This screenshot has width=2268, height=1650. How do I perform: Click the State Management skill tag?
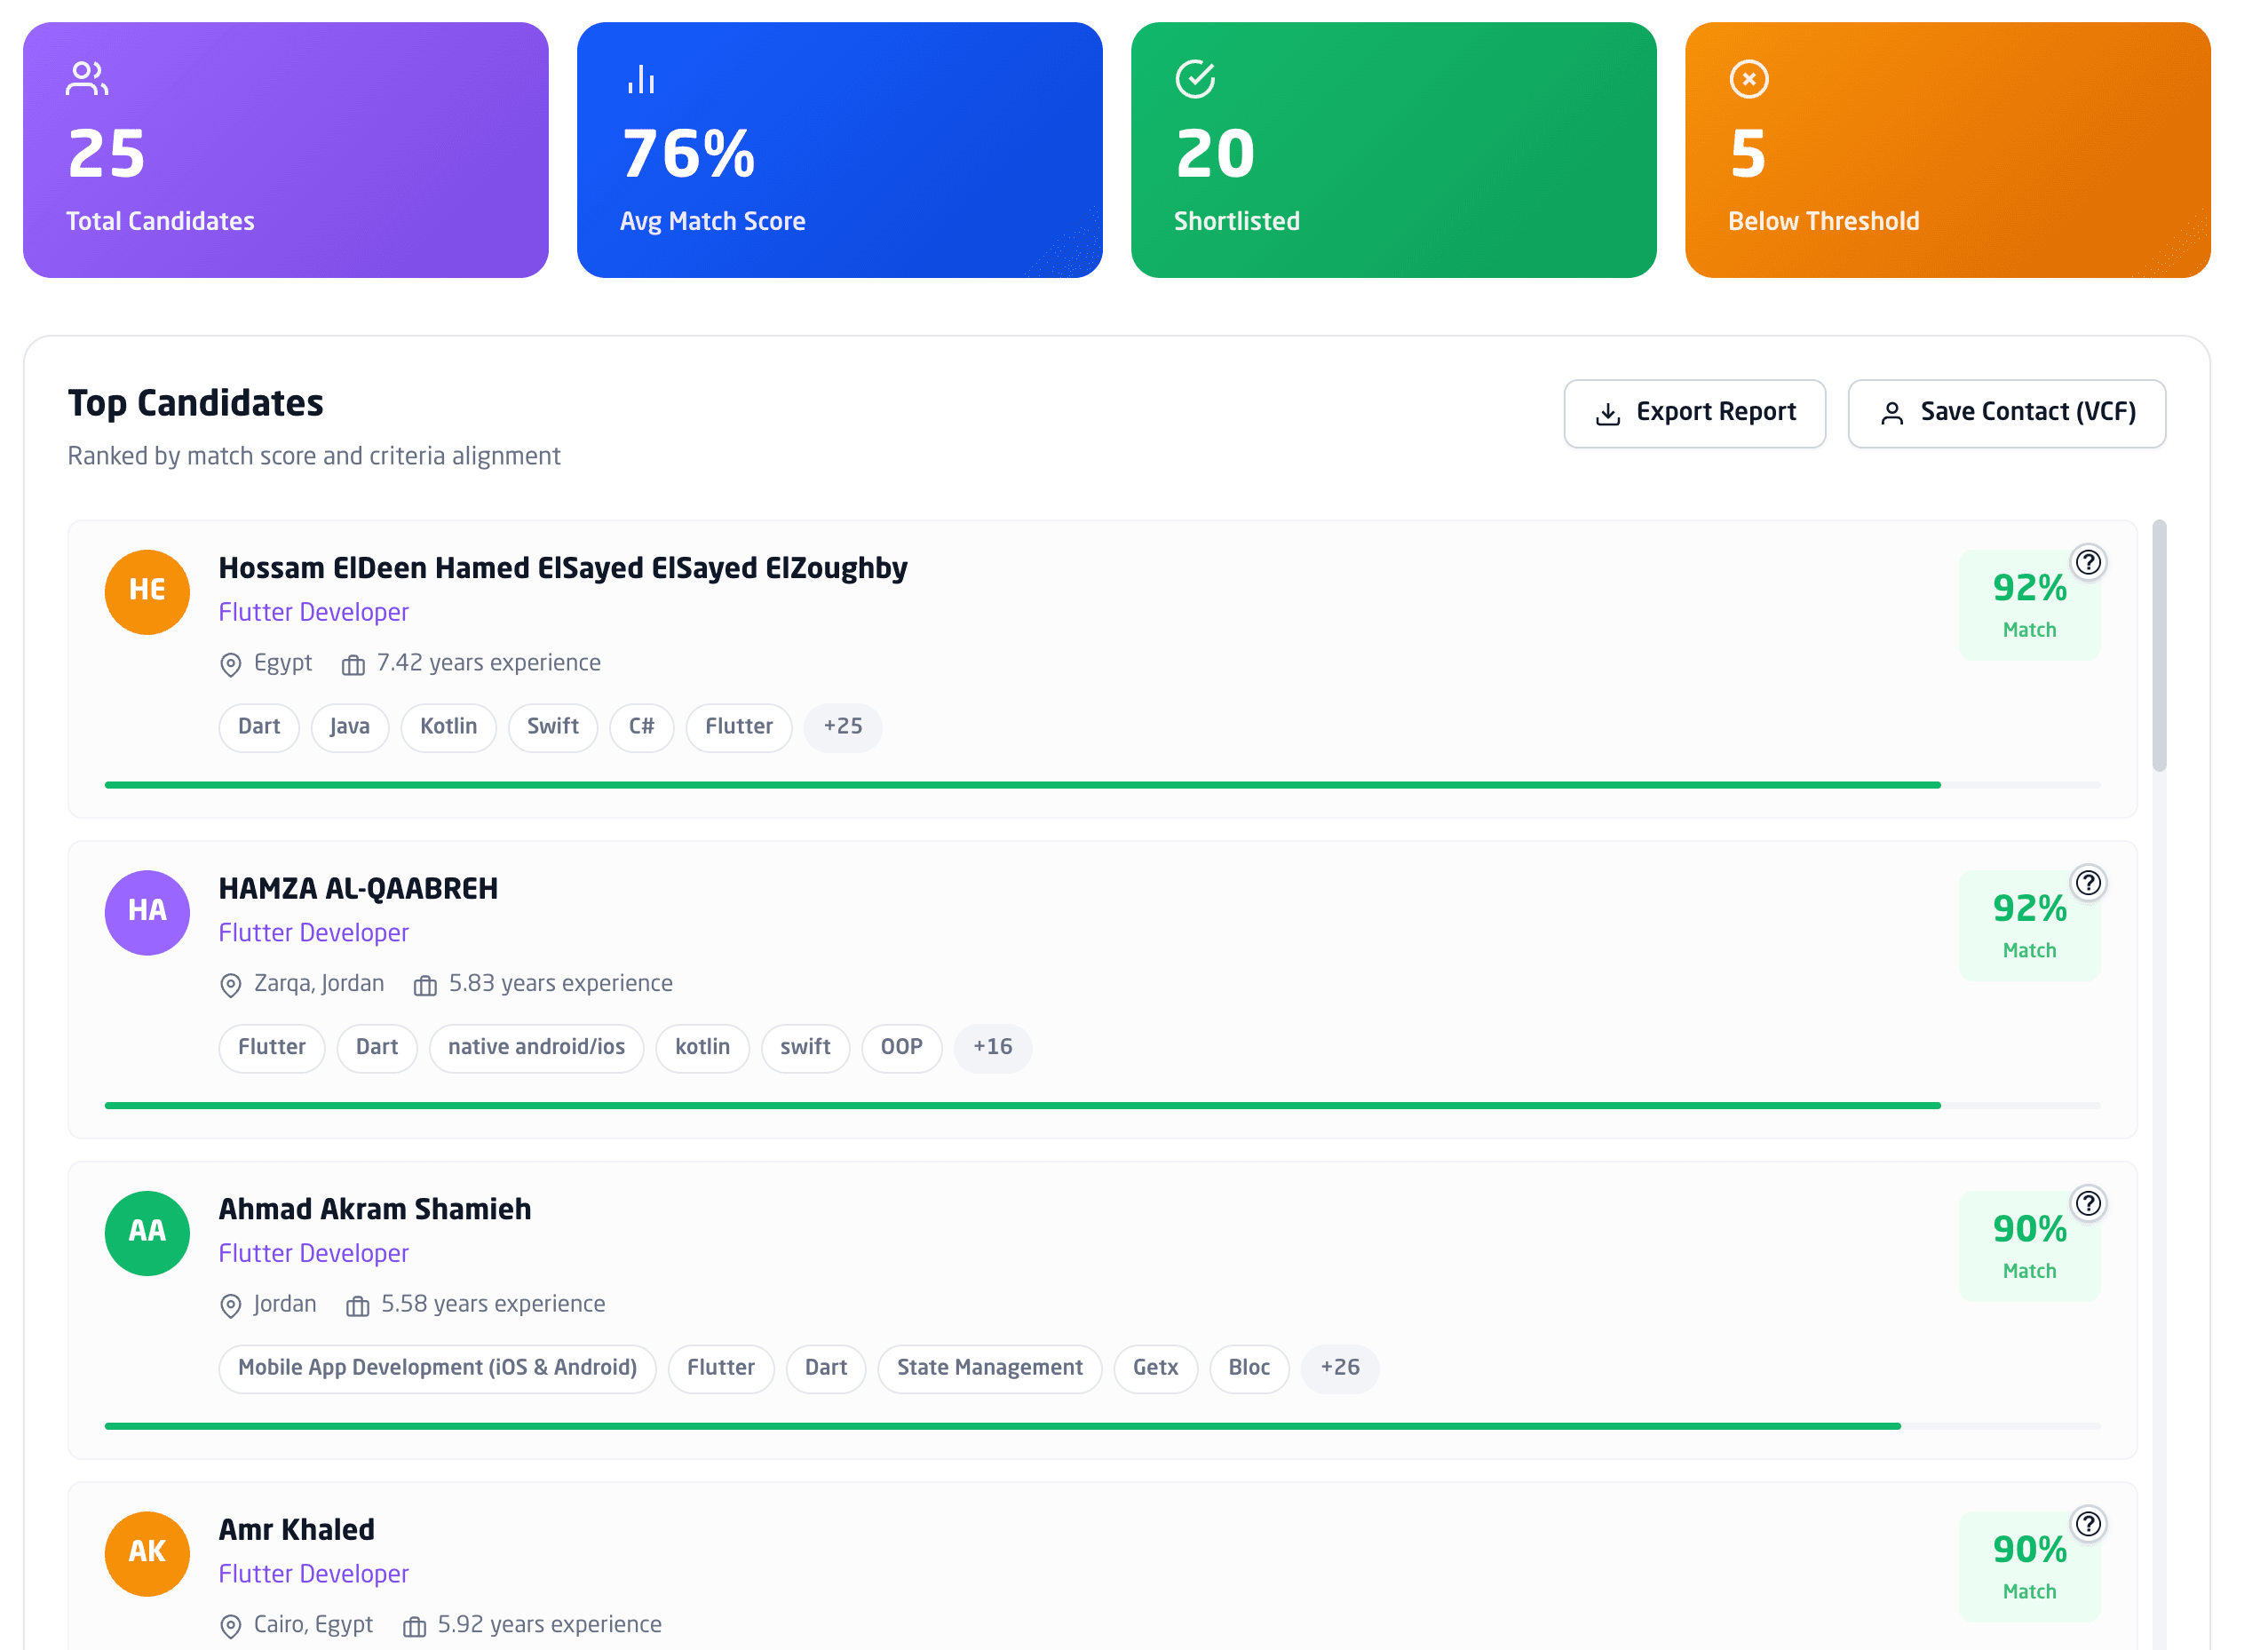989,1368
